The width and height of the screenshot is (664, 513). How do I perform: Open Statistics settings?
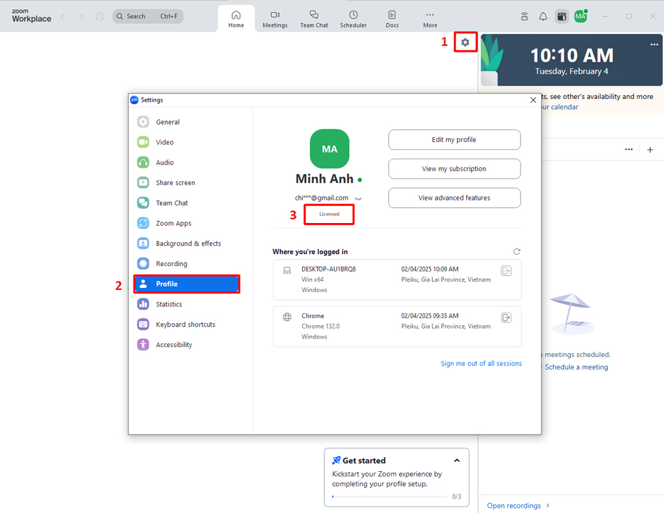pos(187,305)
